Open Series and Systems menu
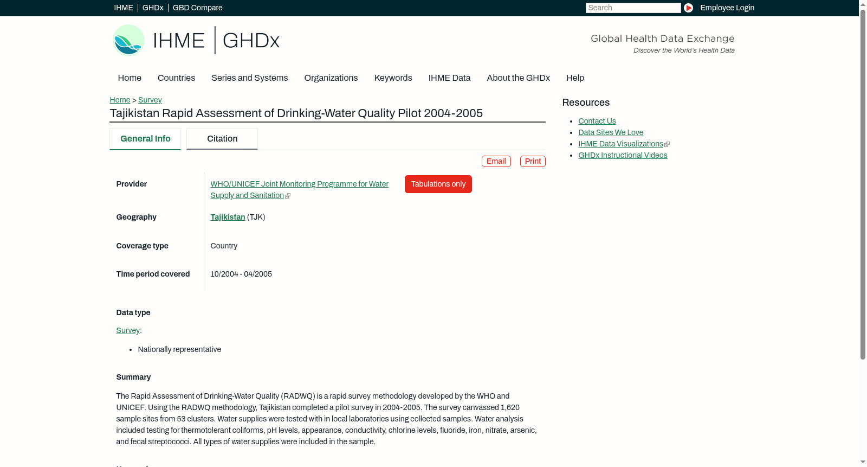Screen dimensions: 867x467 point(250,78)
